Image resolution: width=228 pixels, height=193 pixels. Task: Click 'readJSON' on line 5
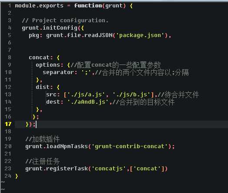coord(98,35)
